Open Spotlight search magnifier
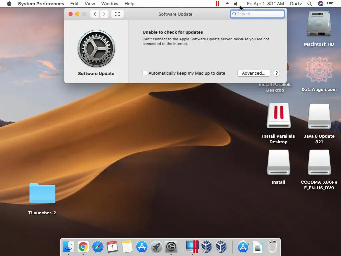 click(310, 4)
